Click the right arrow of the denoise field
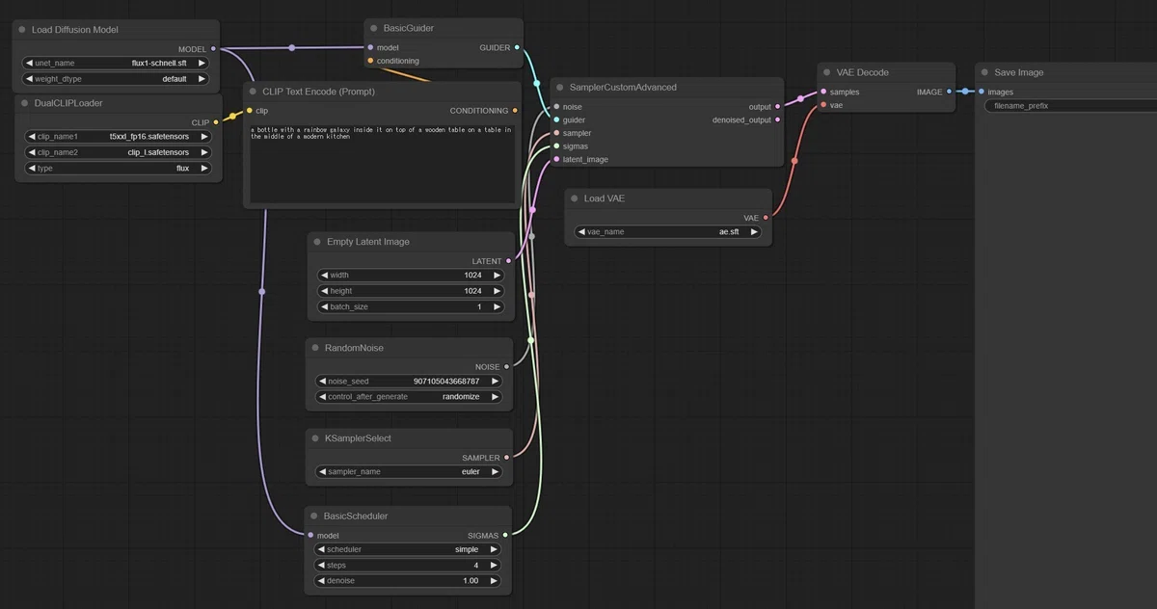1157x609 pixels. coord(496,581)
